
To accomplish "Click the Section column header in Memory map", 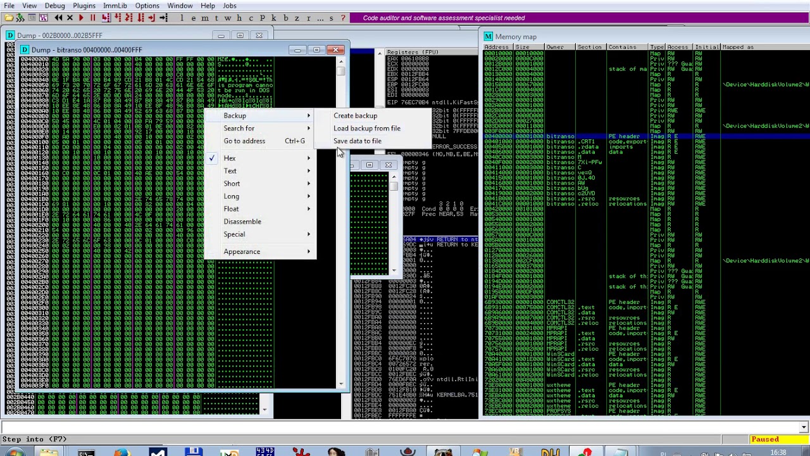I will (x=590, y=47).
